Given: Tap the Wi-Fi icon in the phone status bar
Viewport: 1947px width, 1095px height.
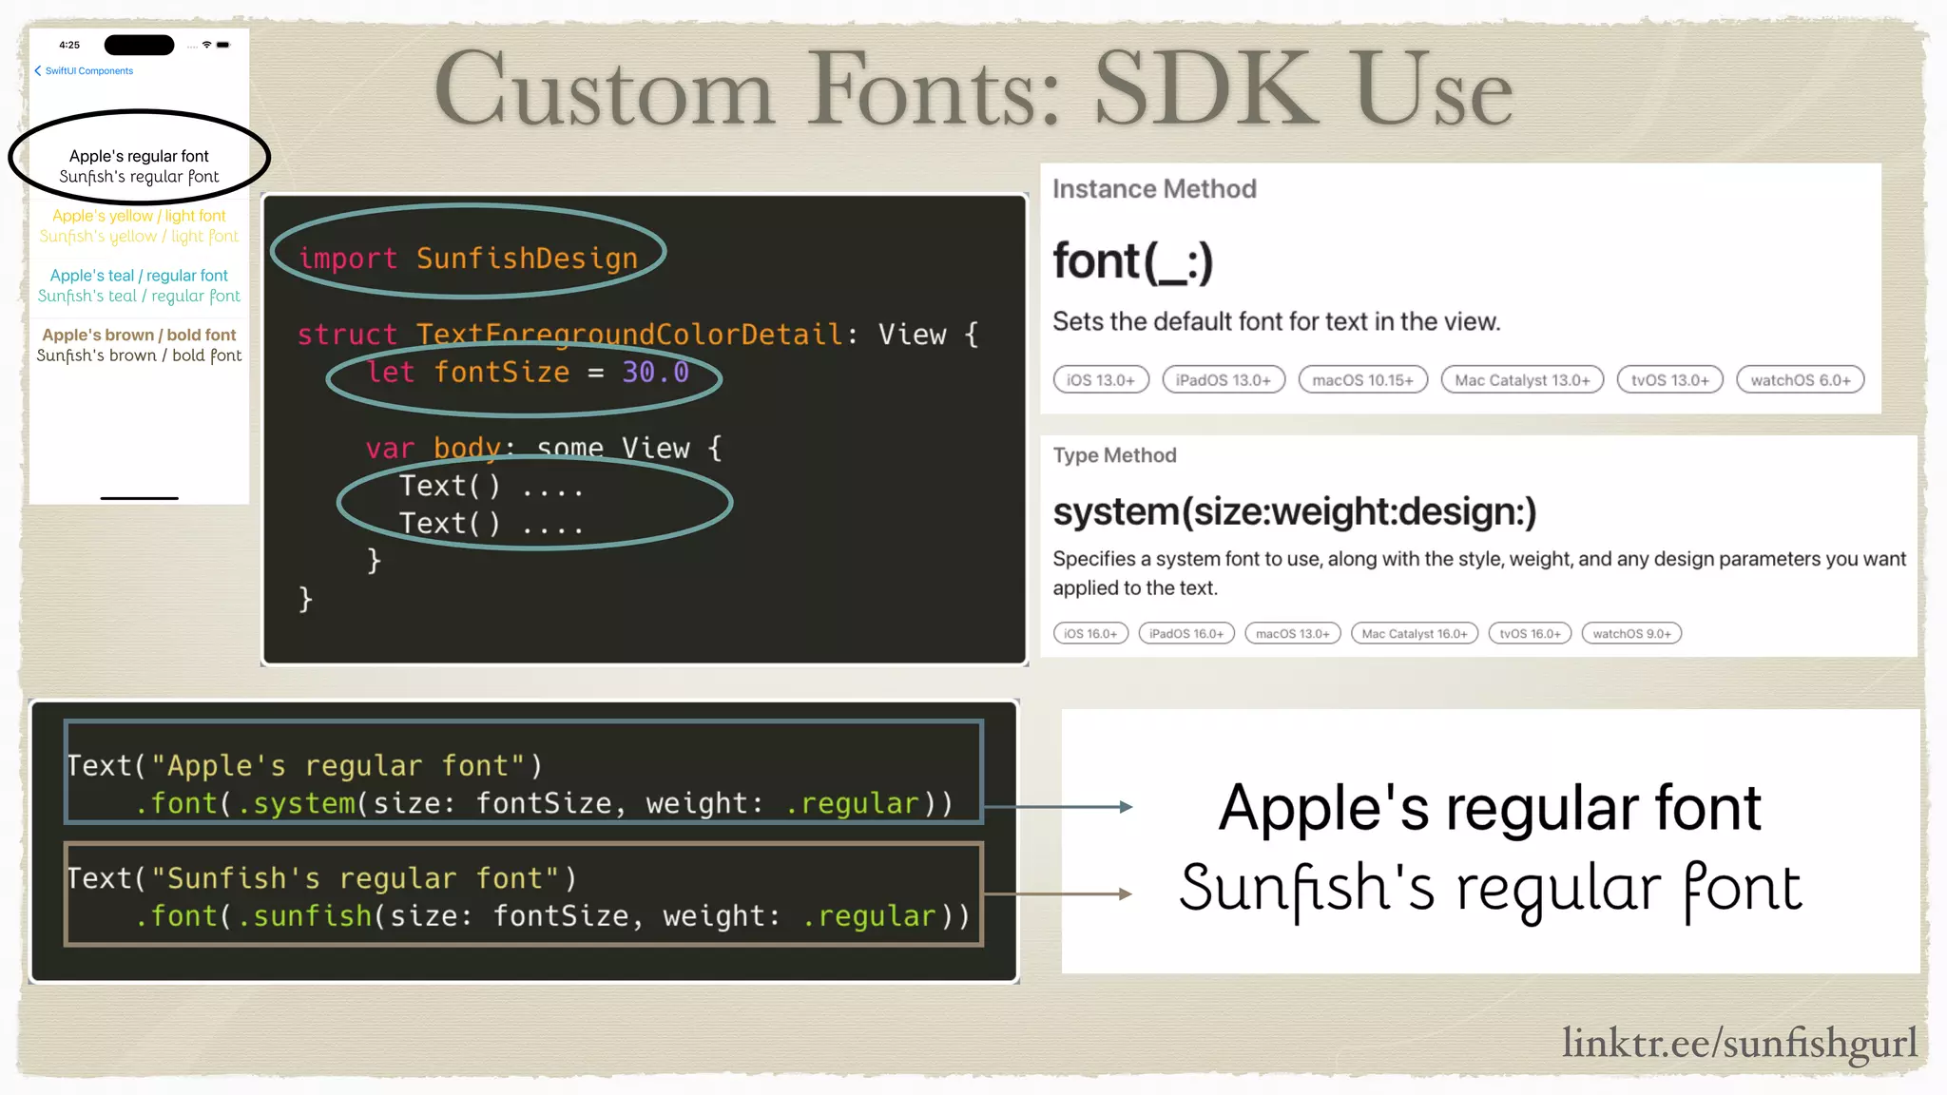Looking at the screenshot, I should (206, 45).
